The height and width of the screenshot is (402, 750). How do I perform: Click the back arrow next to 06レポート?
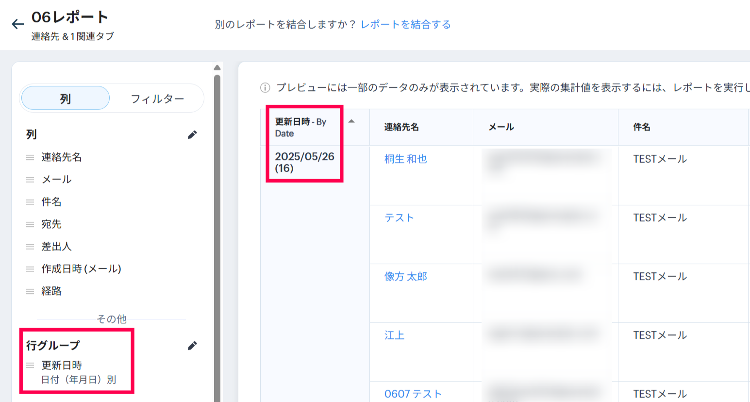pyautogui.click(x=18, y=24)
